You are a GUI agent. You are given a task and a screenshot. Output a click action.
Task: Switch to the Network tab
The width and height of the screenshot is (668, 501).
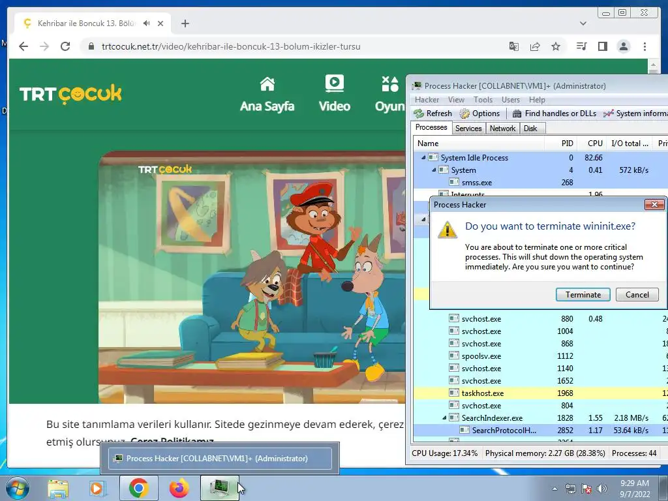coord(502,129)
